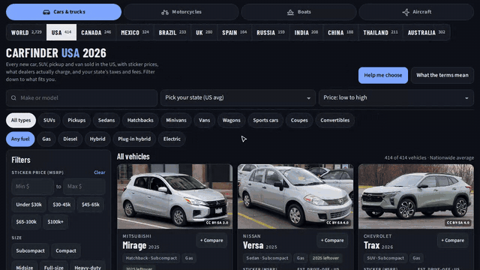
Task: Switch to the UK region tab
Action: [x=204, y=32]
